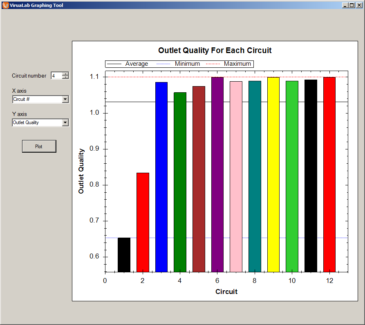Click the red bar for circuit 2

click(x=143, y=222)
